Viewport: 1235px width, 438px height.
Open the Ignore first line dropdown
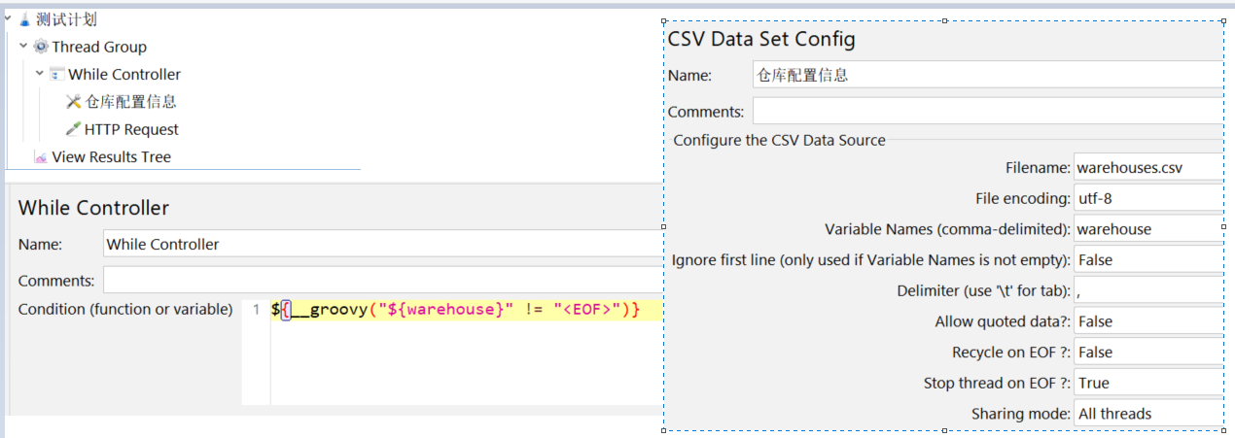point(1148,260)
